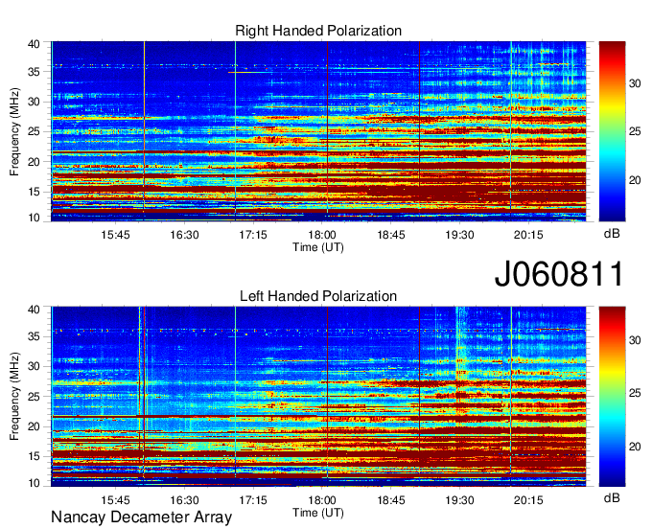Click the dB unit label of Left Handed colorbar
This screenshot has height=529, width=652.
click(612, 497)
